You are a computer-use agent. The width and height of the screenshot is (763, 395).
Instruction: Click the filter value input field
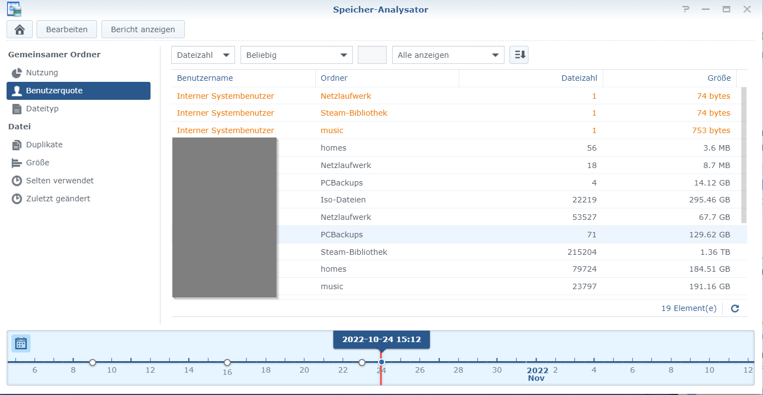coord(372,55)
